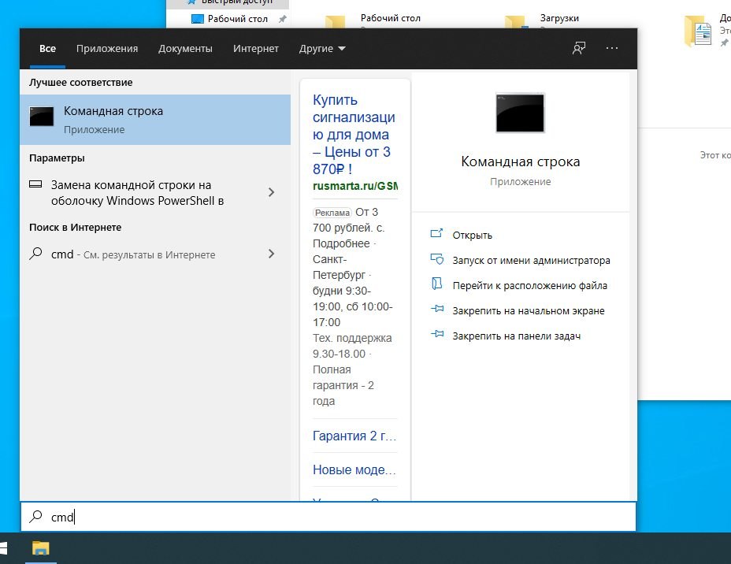Click the search input field containing cmd

(328, 517)
